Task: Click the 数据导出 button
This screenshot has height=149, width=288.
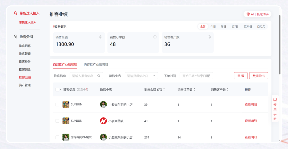Action: [258, 76]
